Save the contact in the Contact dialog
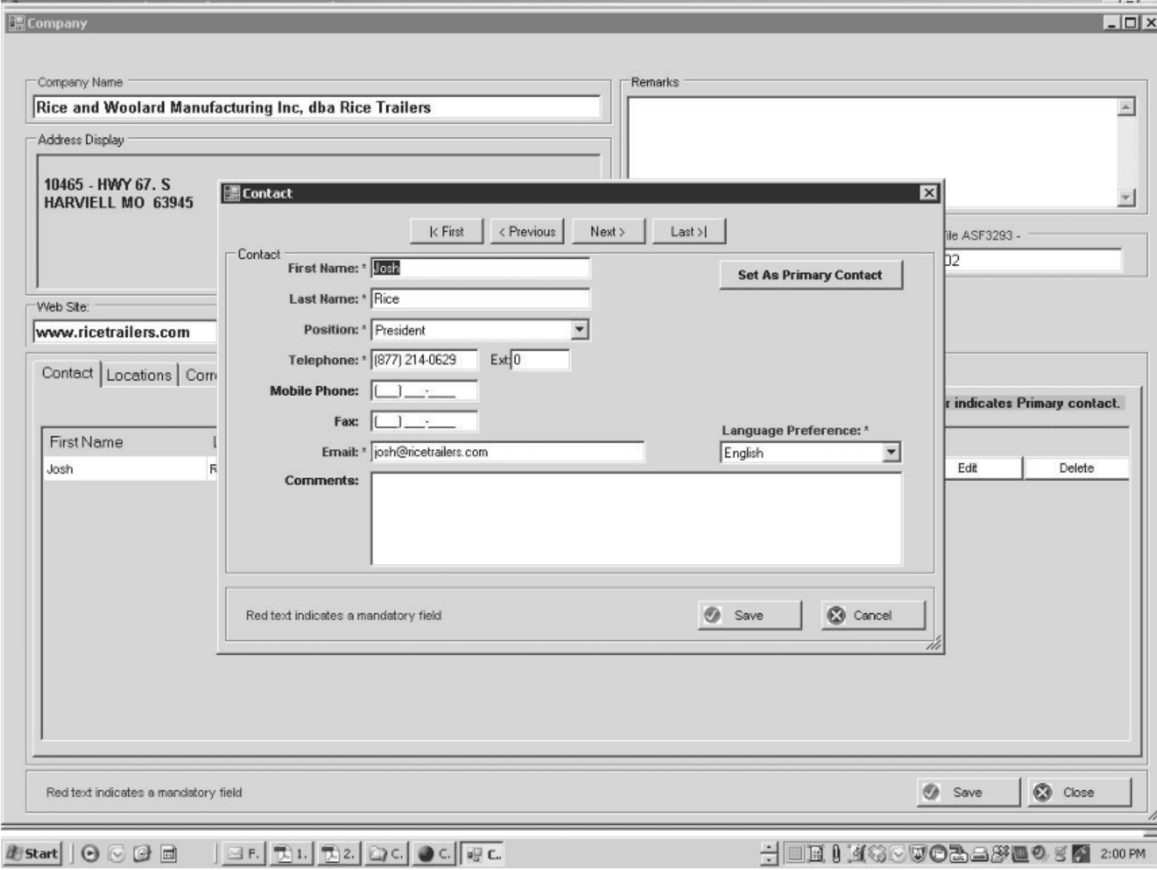The image size is (1157, 870). coord(749,615)
